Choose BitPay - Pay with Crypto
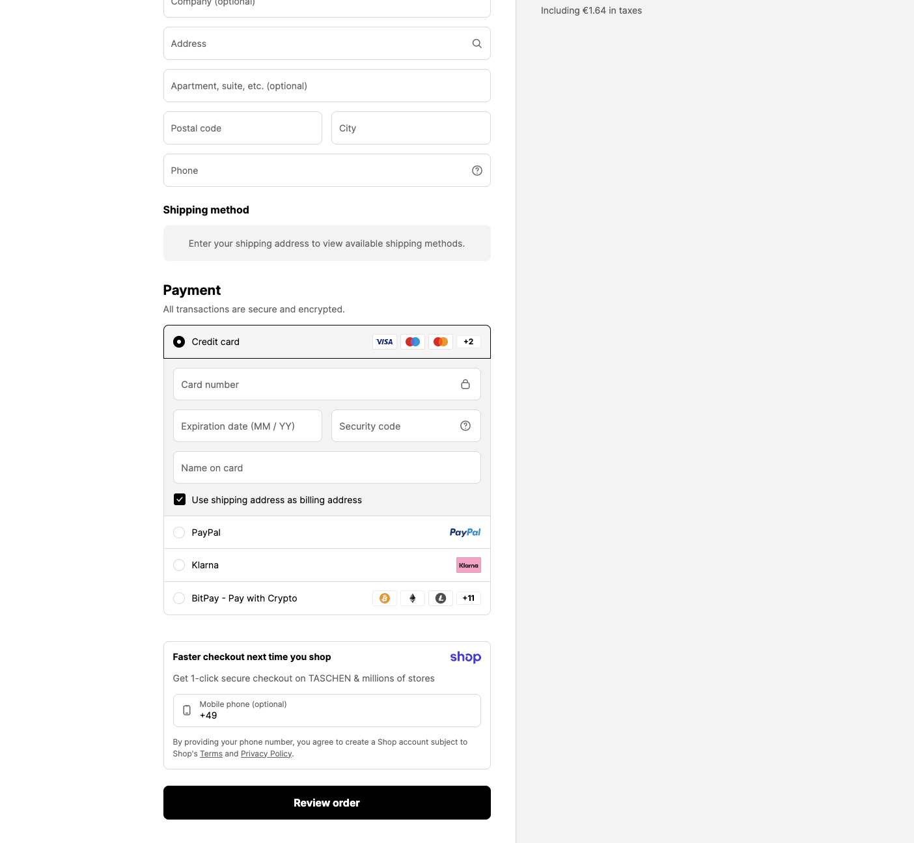The height and width of the screenshot is (843, 914). coord(179,598)
